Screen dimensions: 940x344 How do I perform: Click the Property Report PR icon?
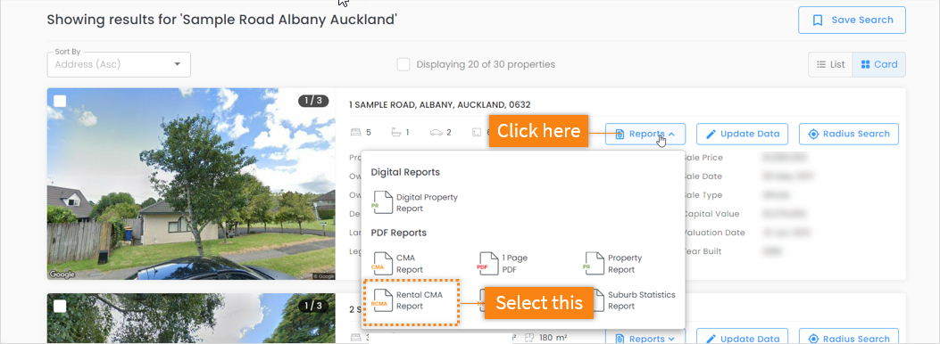[x=594, y=264]
